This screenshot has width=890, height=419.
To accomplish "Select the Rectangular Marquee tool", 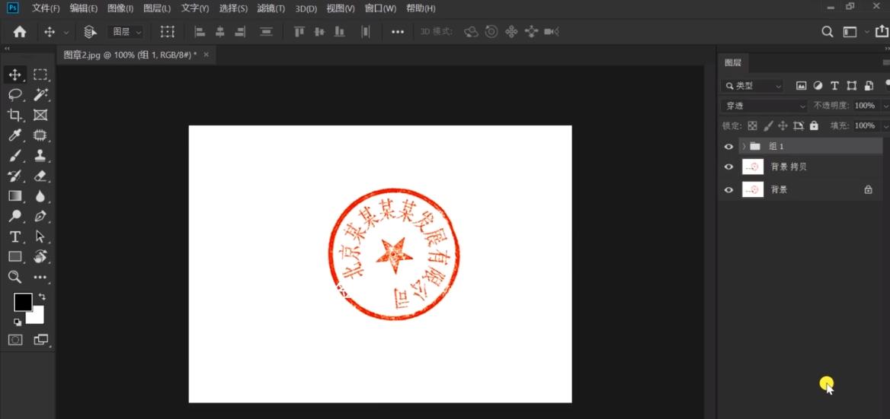I will pos(40,75).
